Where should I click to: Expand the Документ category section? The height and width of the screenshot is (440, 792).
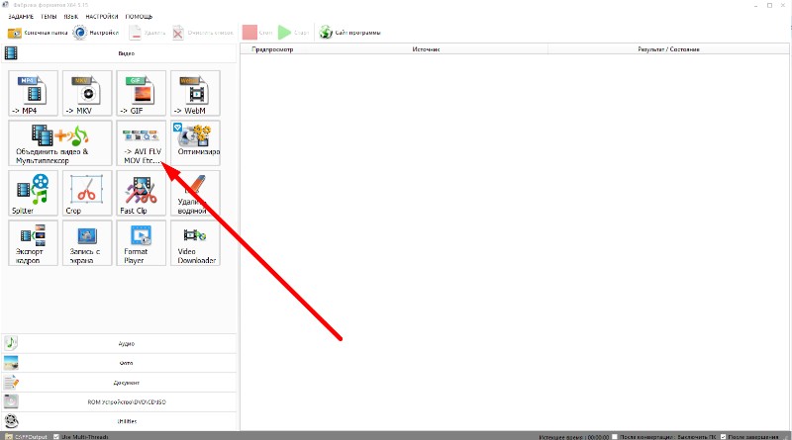tap(119, 383)
